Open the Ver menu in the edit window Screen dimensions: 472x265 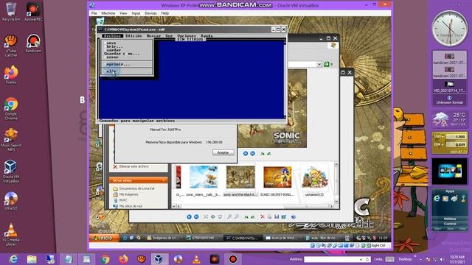[169, 36]
